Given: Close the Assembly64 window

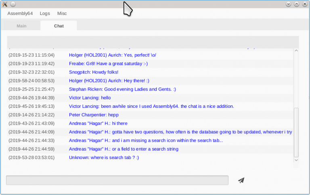Looking at the screenshot, I should 304,4.
